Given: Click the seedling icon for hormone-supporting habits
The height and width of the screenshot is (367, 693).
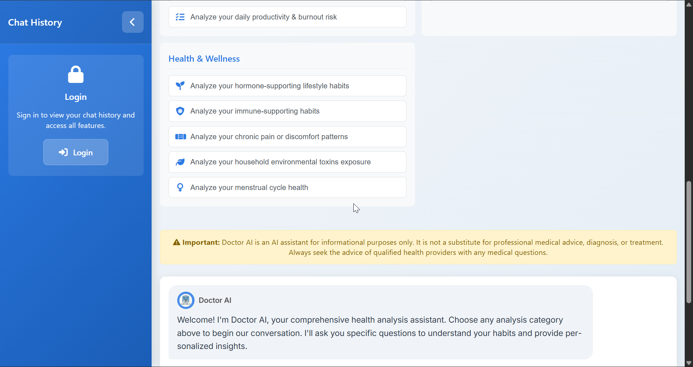Looking at the screenshot, I should (180, 86).
